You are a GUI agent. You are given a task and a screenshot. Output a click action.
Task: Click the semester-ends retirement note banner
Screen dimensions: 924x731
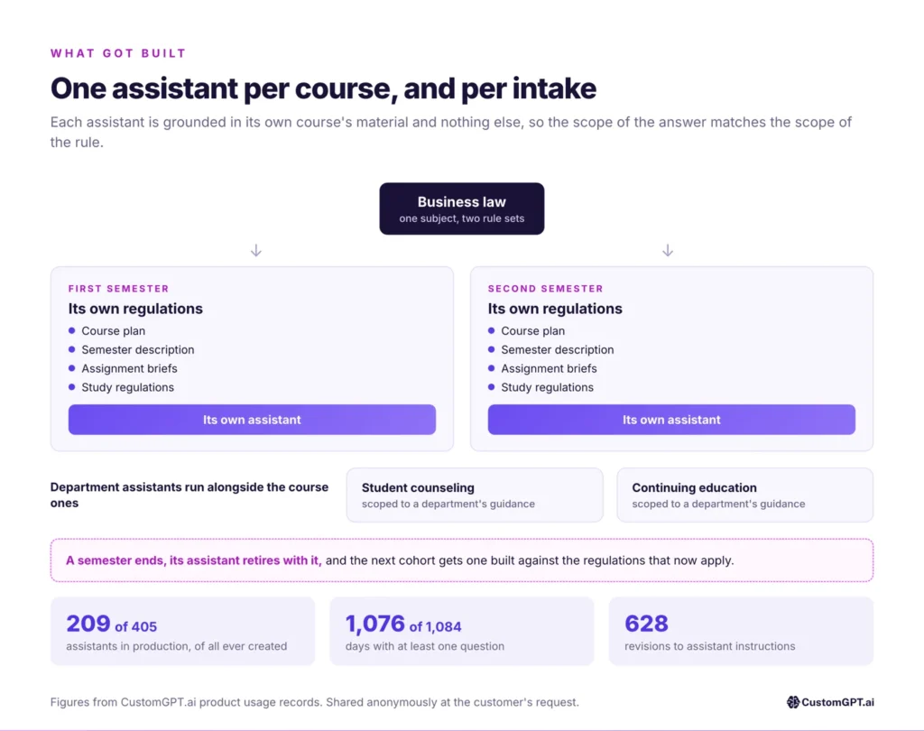[x=462, y=560]
